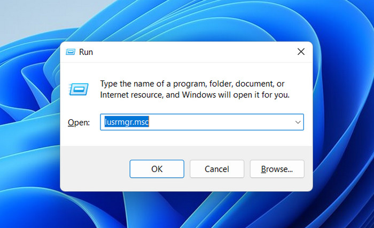This screenshot has height=228, width=374.
Task: Click the 'Type the name of a program' description
Action: click(x=194, y=89)
